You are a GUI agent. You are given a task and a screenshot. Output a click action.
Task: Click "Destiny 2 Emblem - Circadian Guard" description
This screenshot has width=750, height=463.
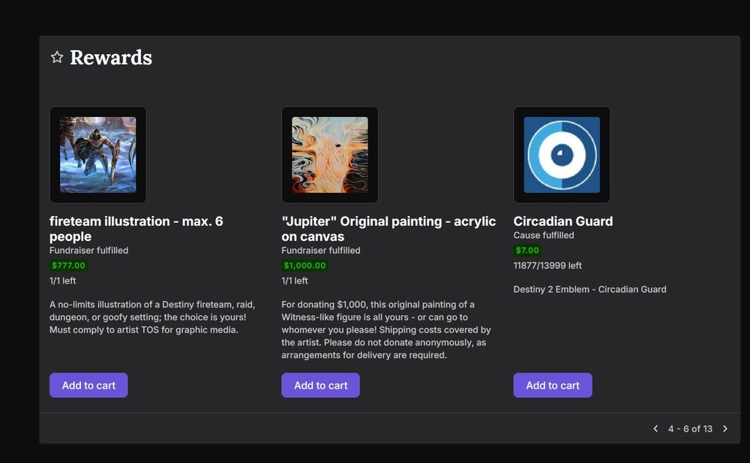(x=589, y=289)
